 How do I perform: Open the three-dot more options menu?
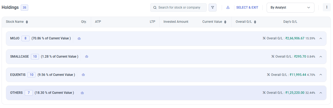tap(327, 8)
